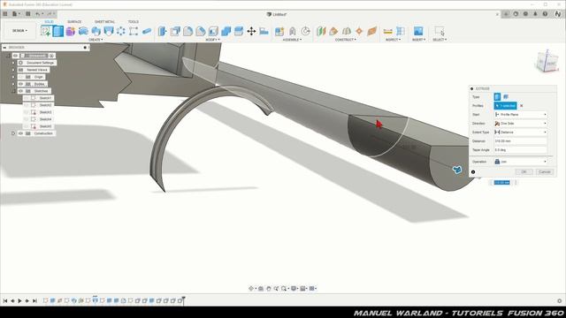Image resolution: width=566 pixels, height=318 pixels.
Task: Expand the Named Views node
Action: click(13, 70)
